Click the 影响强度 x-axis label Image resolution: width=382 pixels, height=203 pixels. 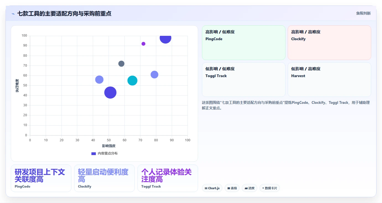pos(109,146)
